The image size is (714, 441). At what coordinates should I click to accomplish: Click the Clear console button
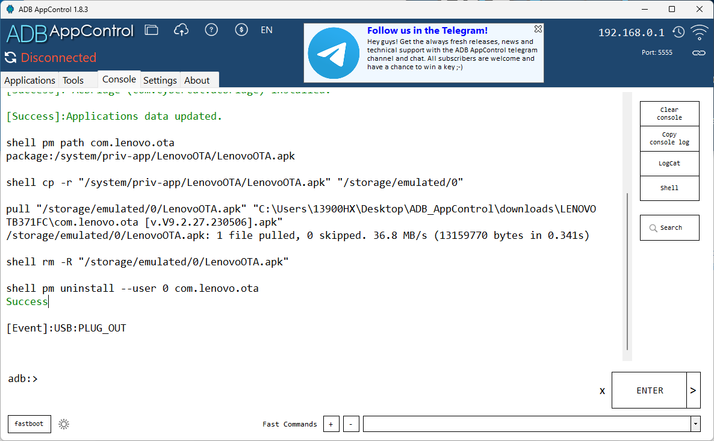[x=669, y=113]
